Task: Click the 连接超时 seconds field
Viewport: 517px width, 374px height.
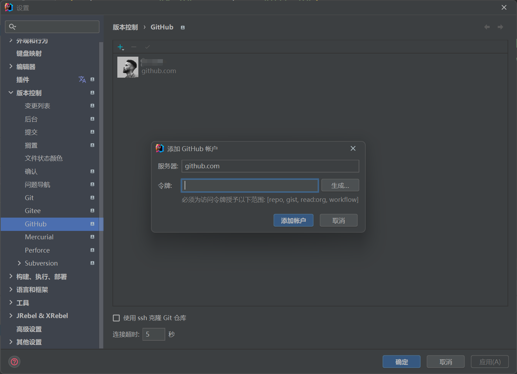Action: [154, 334]
